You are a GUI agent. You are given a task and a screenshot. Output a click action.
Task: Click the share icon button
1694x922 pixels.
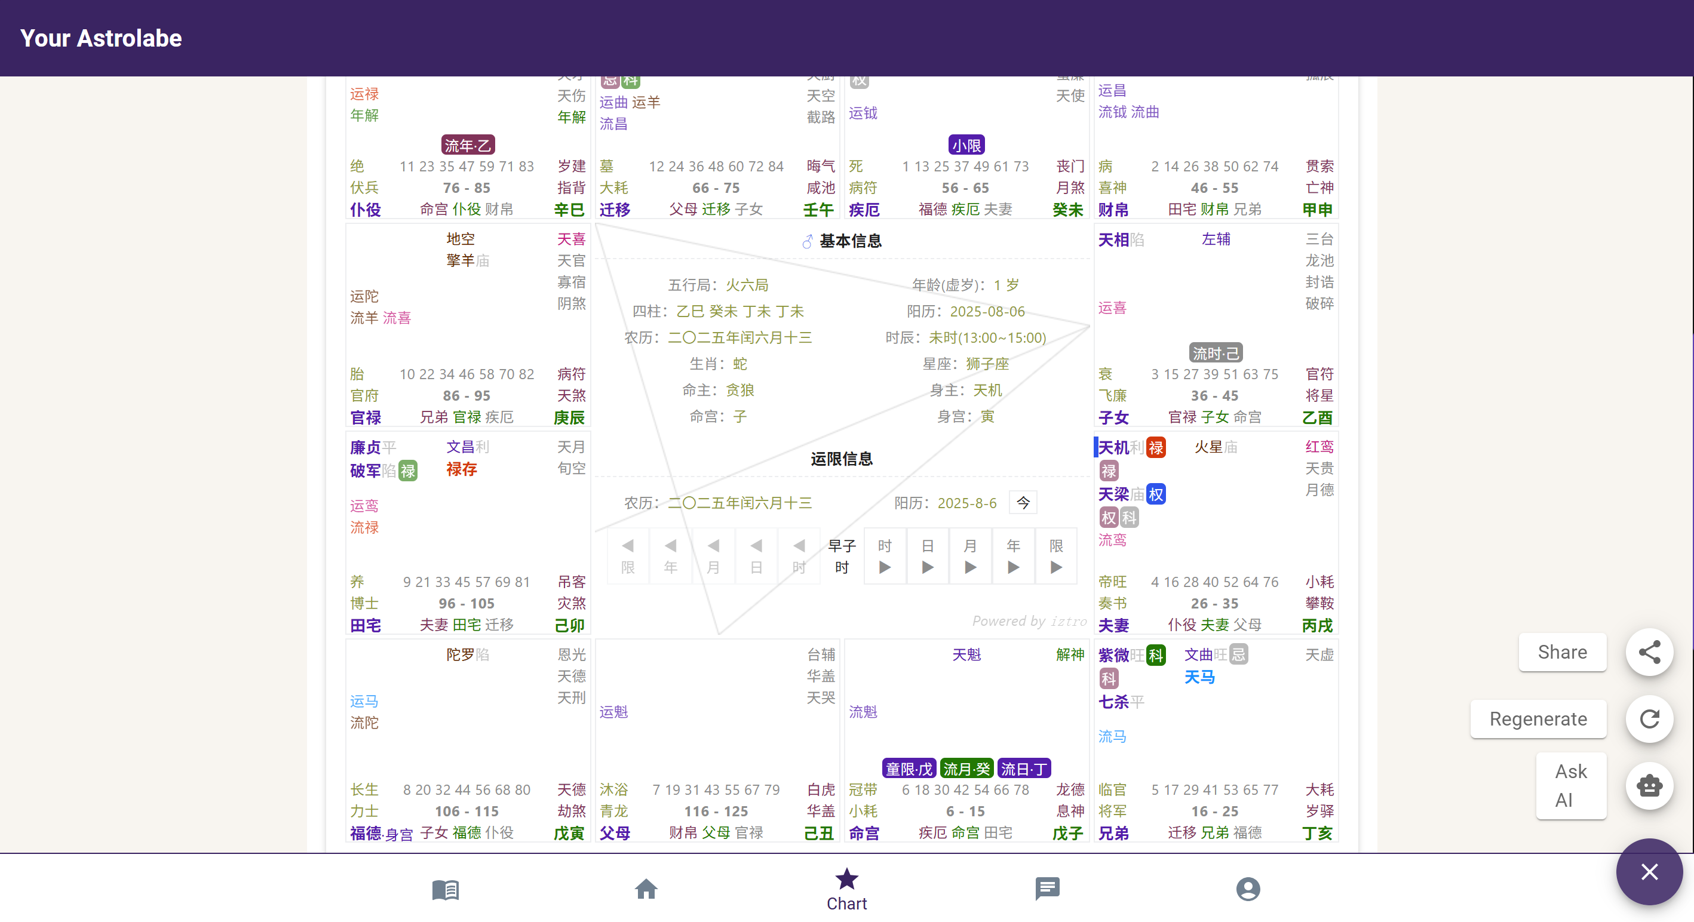(1649, 652)
